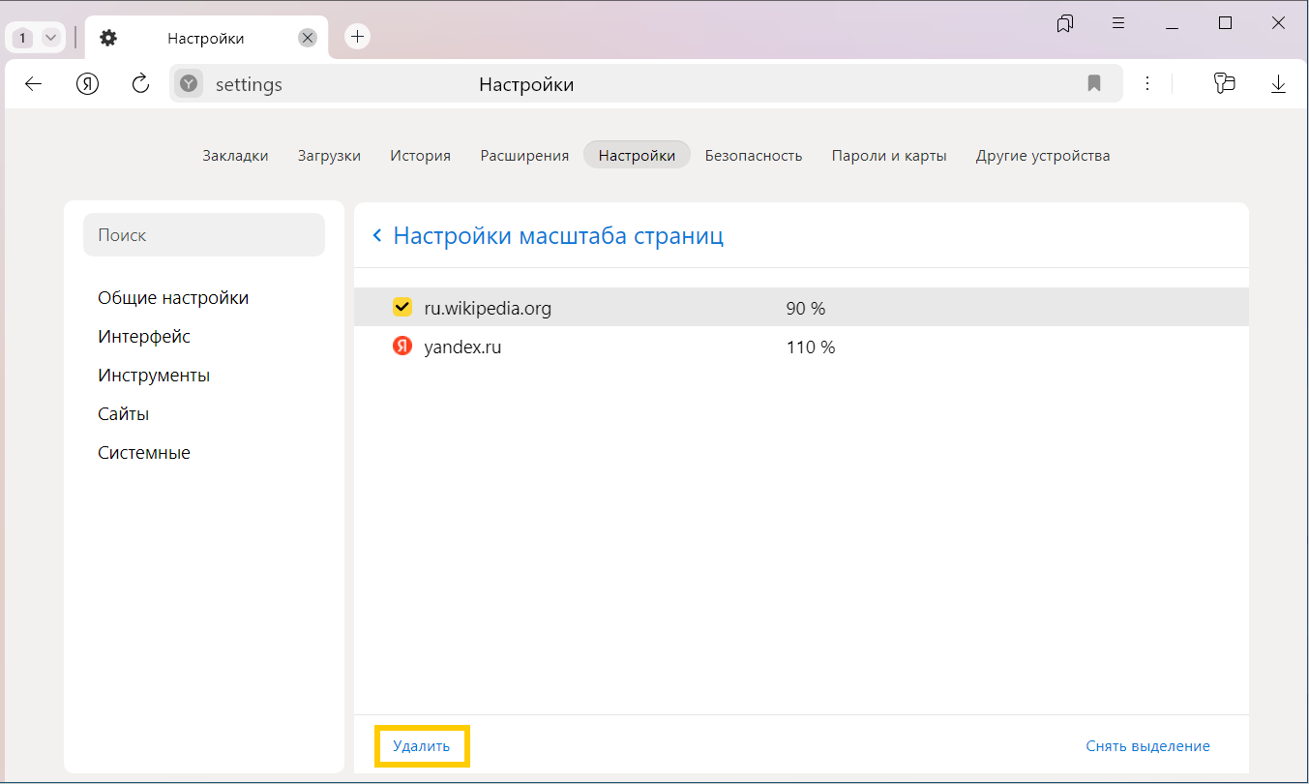
Task: Bookmark this page via address bar icon
Action: point(1094,84)
